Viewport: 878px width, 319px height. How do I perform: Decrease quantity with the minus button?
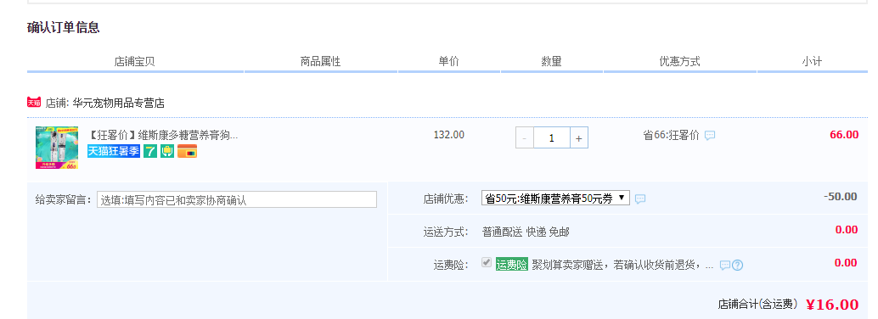pyautogui.click(x=525, y=137)
